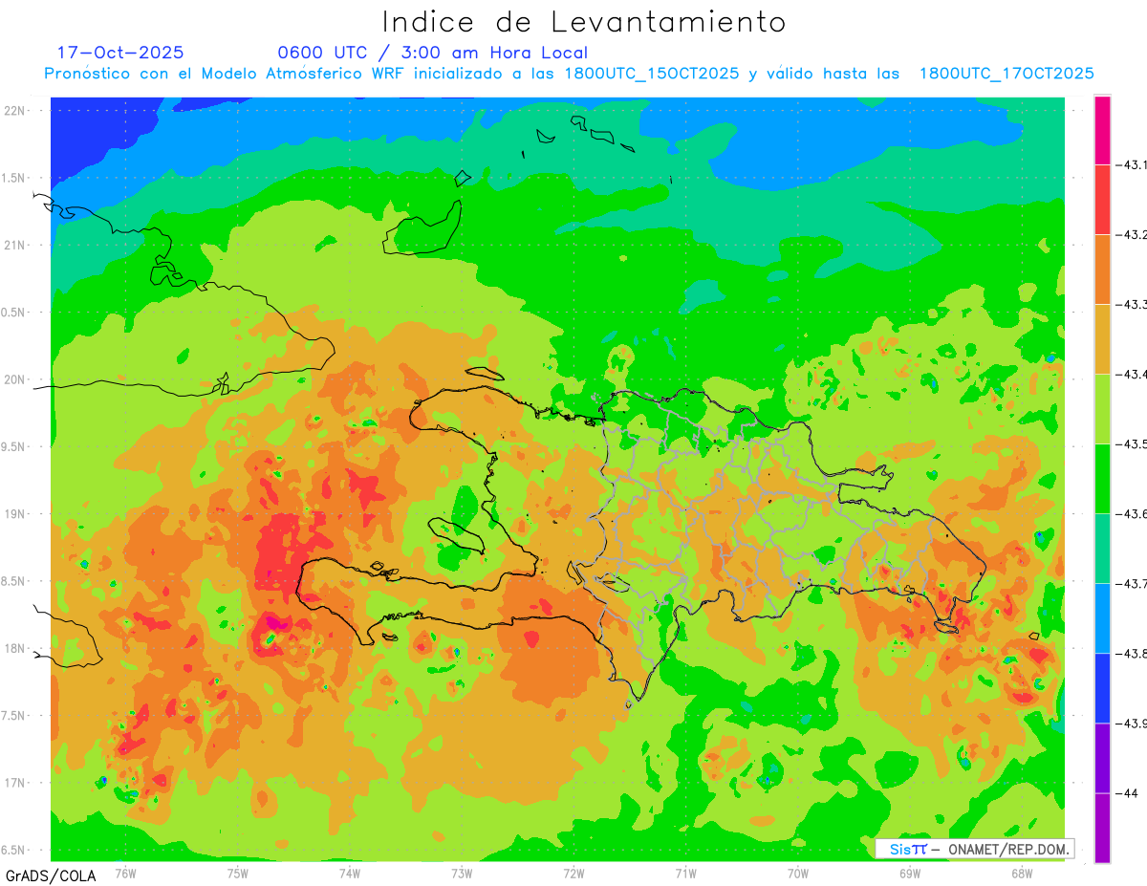Screen dimensions: 1147x886
Task: Select the light blue legend swatch above -43.8
Action: tap(1102, 617)
